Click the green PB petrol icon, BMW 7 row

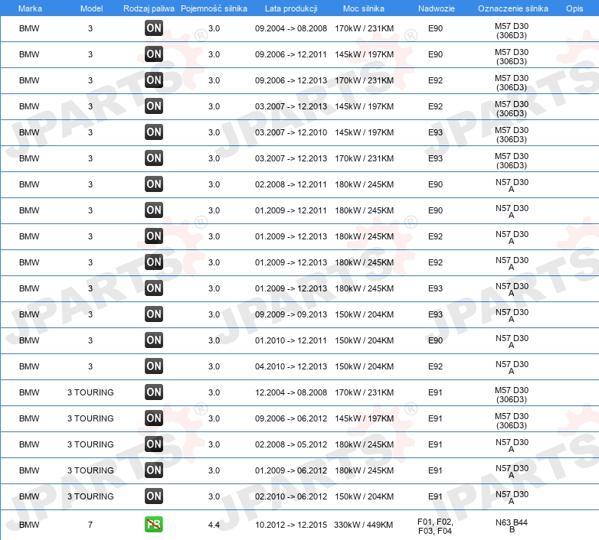click(x=154, y=525)
